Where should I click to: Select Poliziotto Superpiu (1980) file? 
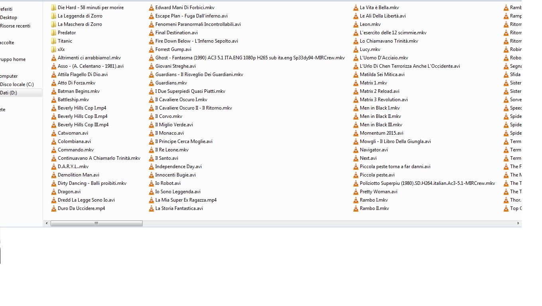click(x=427, y=183)
